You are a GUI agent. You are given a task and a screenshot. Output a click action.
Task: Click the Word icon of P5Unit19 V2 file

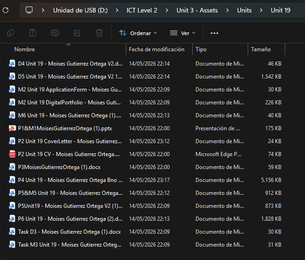tap(12, 206)
